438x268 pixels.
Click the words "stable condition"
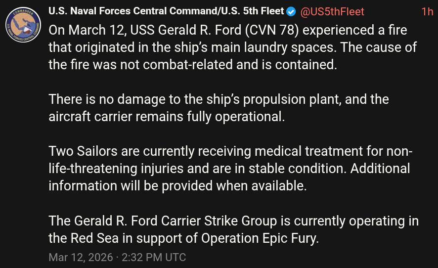[292, 169]
